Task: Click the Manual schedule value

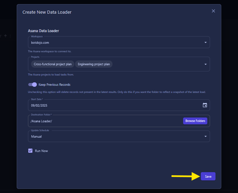Action: [36, 137]
